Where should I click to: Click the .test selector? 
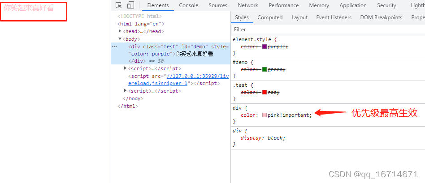click(x=240, y=85)
